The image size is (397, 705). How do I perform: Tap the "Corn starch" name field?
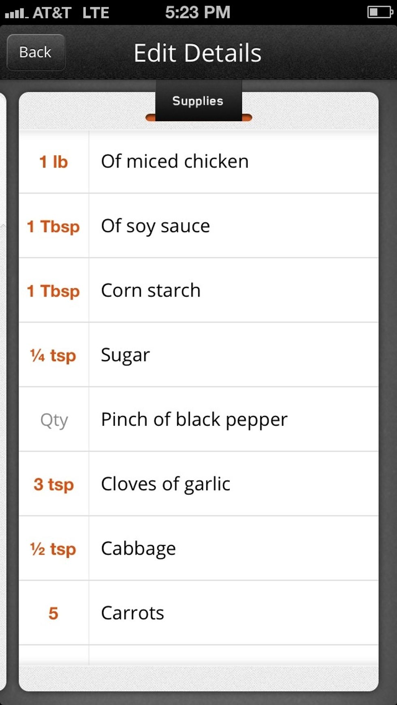(x=151, y=291)
